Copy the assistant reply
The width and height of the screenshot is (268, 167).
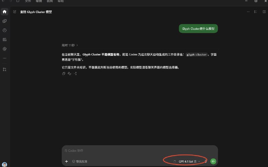pyautogui.click(x=64, y=73)
